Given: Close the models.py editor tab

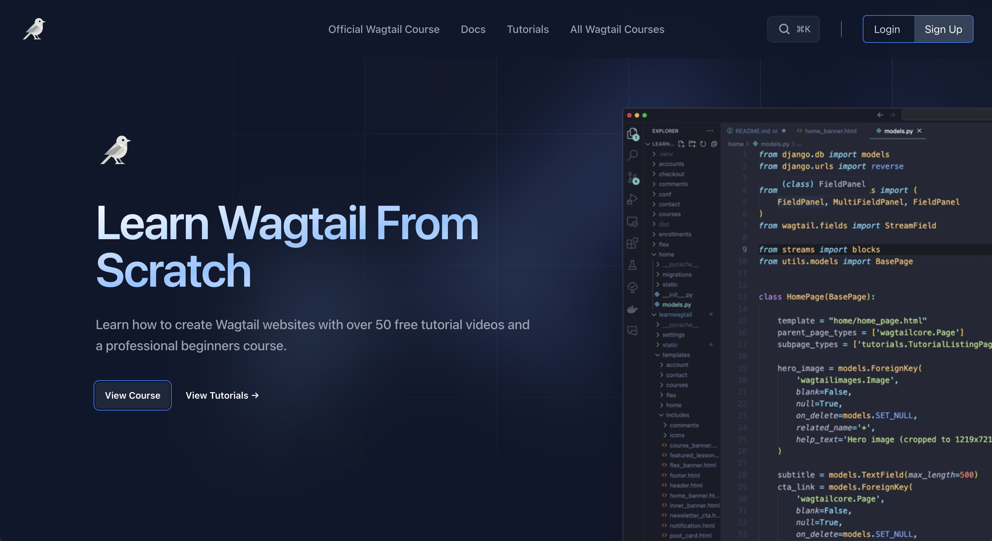Looking at the screenshot, I should [x=919, y=131].
